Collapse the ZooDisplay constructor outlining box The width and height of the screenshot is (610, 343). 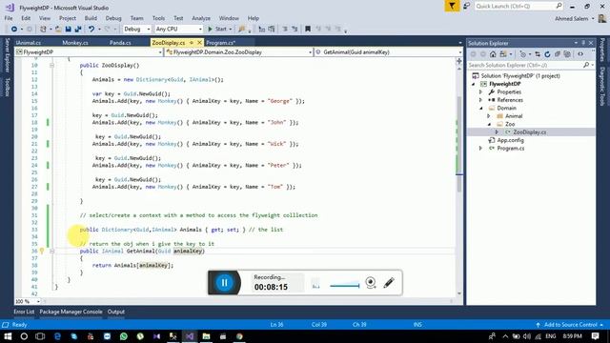click(51, 66)
